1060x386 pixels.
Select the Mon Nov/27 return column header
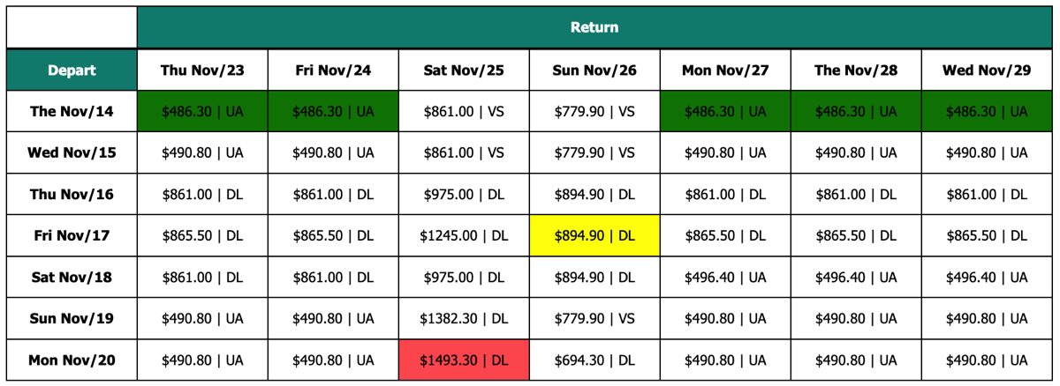click(x=725, y=70)
